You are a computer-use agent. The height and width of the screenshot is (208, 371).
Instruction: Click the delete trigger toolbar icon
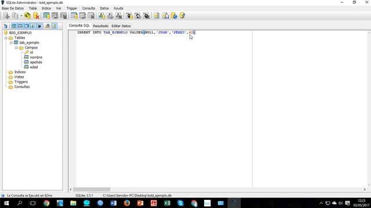click(147, 16)
